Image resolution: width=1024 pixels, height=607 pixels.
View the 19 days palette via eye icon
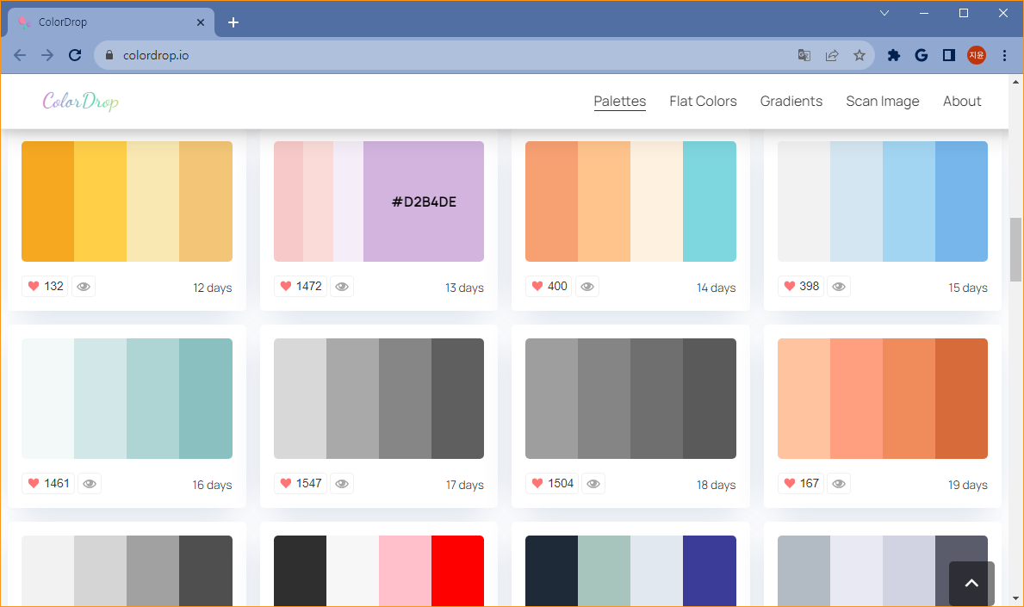pyautogui.click(x=839, y=483)
